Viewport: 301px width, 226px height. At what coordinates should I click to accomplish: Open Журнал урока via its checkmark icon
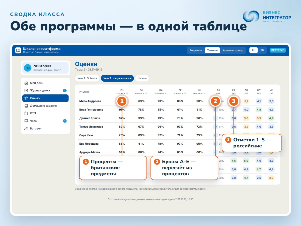tap(26, 91)
